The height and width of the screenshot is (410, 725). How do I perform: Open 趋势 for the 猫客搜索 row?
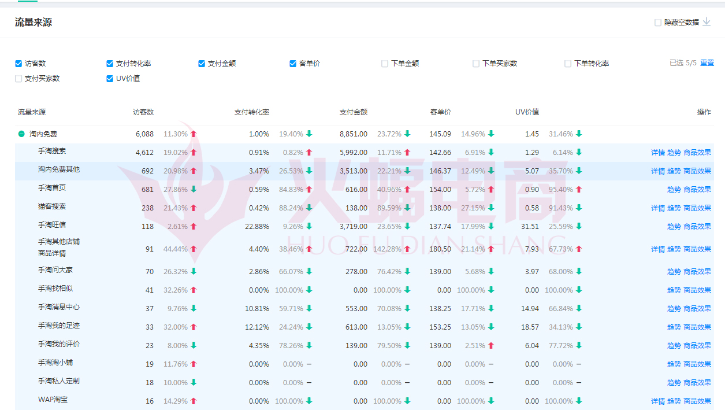[x=674, y=208]
